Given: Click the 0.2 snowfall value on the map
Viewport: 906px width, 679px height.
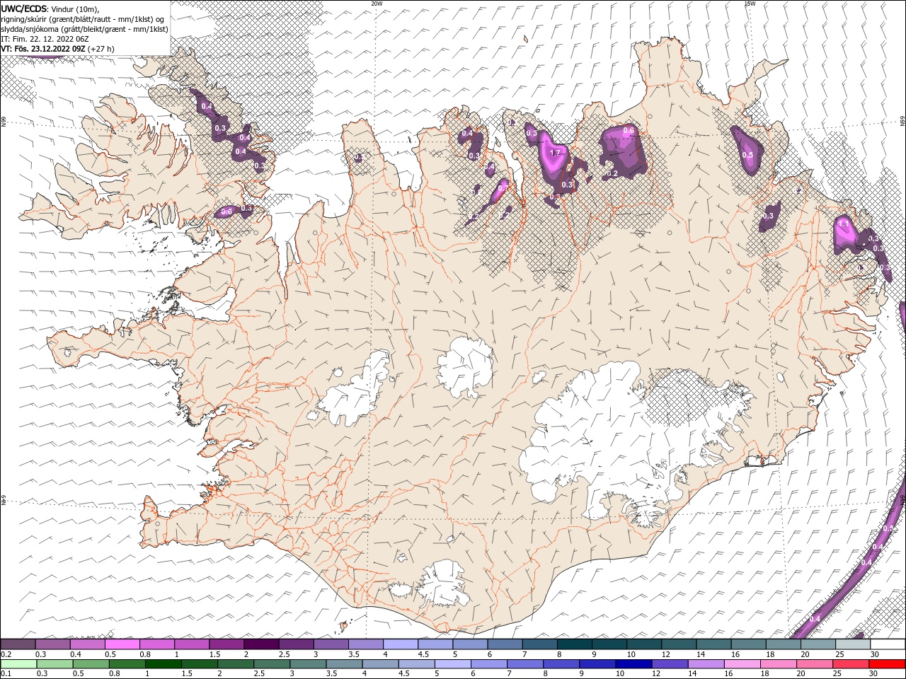Looking at the screenshot, I should click(612, 174).
